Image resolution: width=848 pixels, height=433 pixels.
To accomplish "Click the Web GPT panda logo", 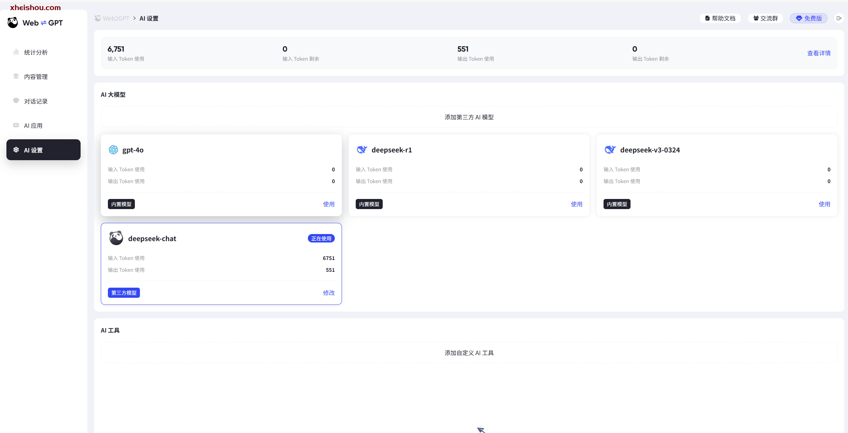I will 13,23.
